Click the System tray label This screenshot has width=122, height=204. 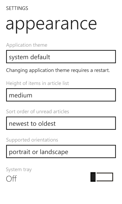tap(19, 170)
